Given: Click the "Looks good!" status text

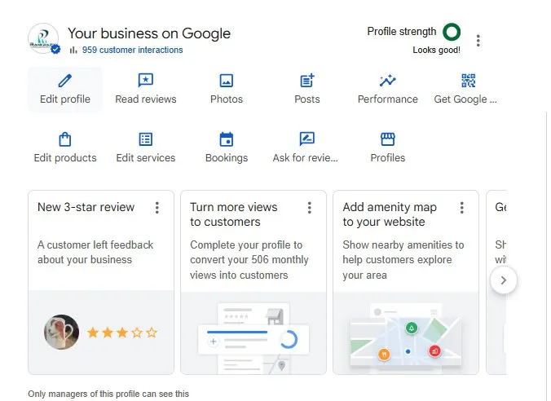Looking at the screenshot, I should click(436, 50).
